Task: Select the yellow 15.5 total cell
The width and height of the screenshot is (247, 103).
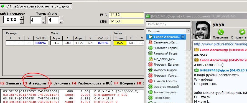Action: (119, 43)
